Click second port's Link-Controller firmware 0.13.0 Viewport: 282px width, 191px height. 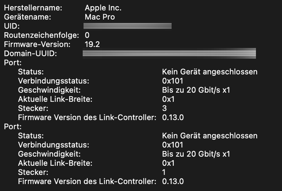click(x=173, y=181)
